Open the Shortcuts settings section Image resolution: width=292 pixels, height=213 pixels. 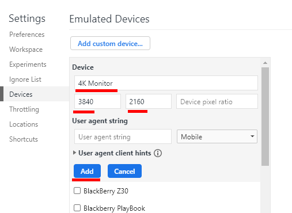tap(24, 139)
